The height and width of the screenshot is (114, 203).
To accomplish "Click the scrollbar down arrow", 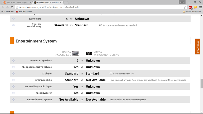I will point(201,112).
